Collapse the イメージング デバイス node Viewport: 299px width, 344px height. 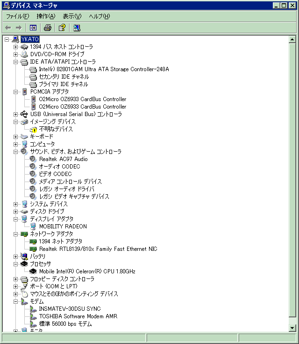[15, 122]
